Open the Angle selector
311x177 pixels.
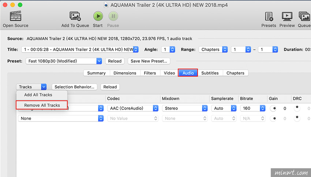point(168,49)
